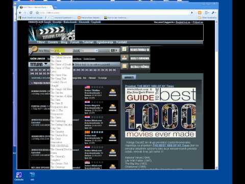This screenshot has height=184, width=245.
Task: Click the TV serije filter link
Action: tap(103, 78)
